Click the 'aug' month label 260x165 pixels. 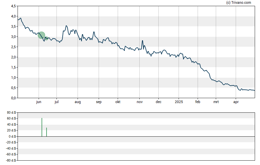tap(78, 102)
